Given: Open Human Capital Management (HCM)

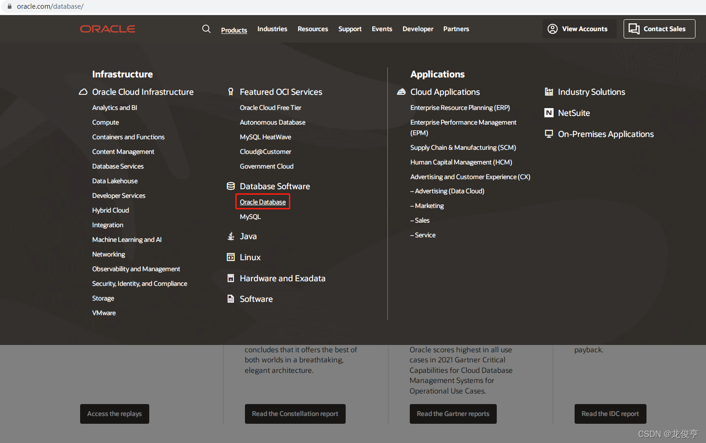Looking at the screenshot, I should coord(461,162).
